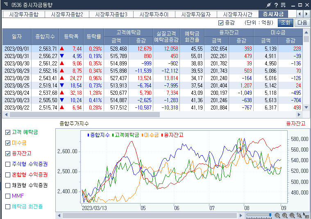Click table horizontal scroll left arrow
Image resolution: width=311 pixels, height=219 pixels.
(x=6, y=114)
